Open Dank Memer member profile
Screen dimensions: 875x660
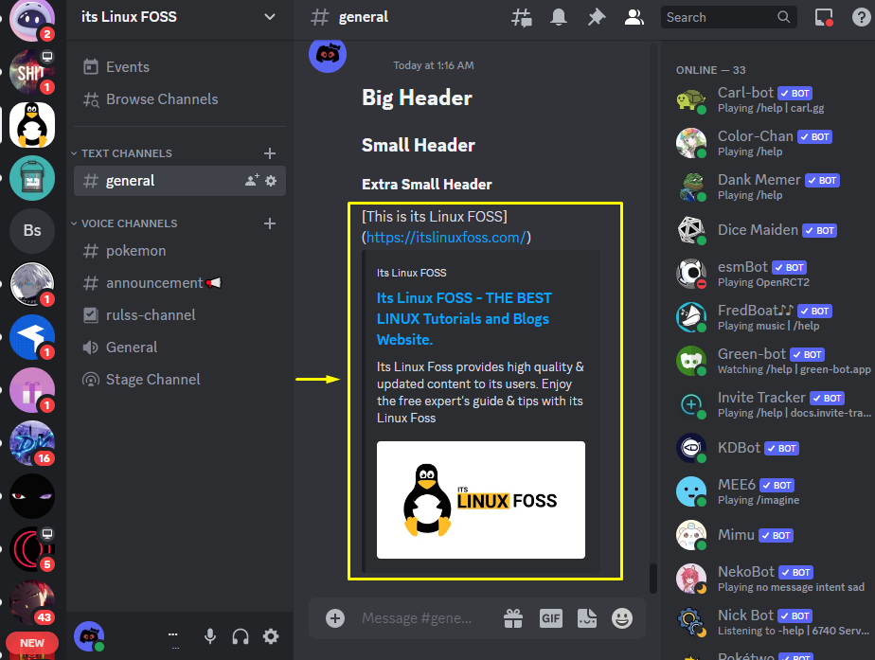point(769,187)
